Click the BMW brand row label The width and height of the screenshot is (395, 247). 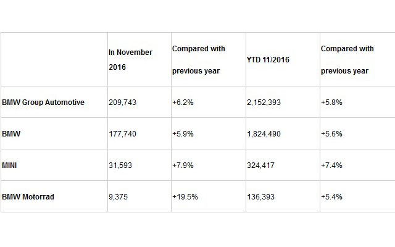pyautogui.click(x=11, y=134)
